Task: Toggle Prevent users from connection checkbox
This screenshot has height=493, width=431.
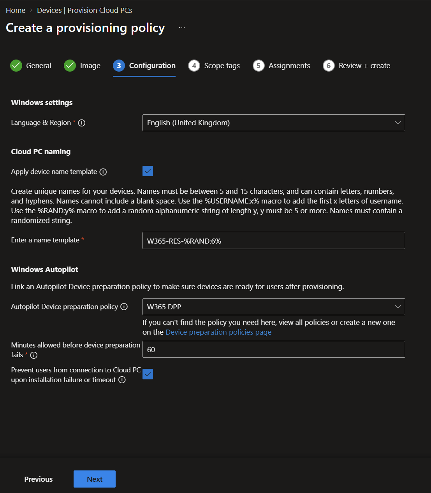Action: tap(148, 374)
